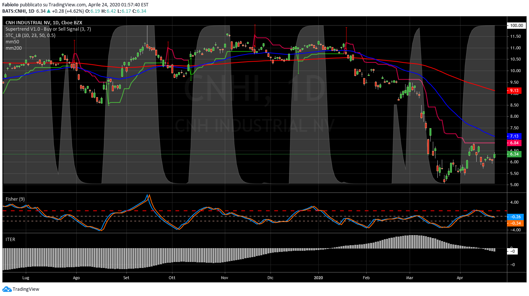Expand the ITER pane title
This screenshot has width=529, height=296.
[10, 239]
